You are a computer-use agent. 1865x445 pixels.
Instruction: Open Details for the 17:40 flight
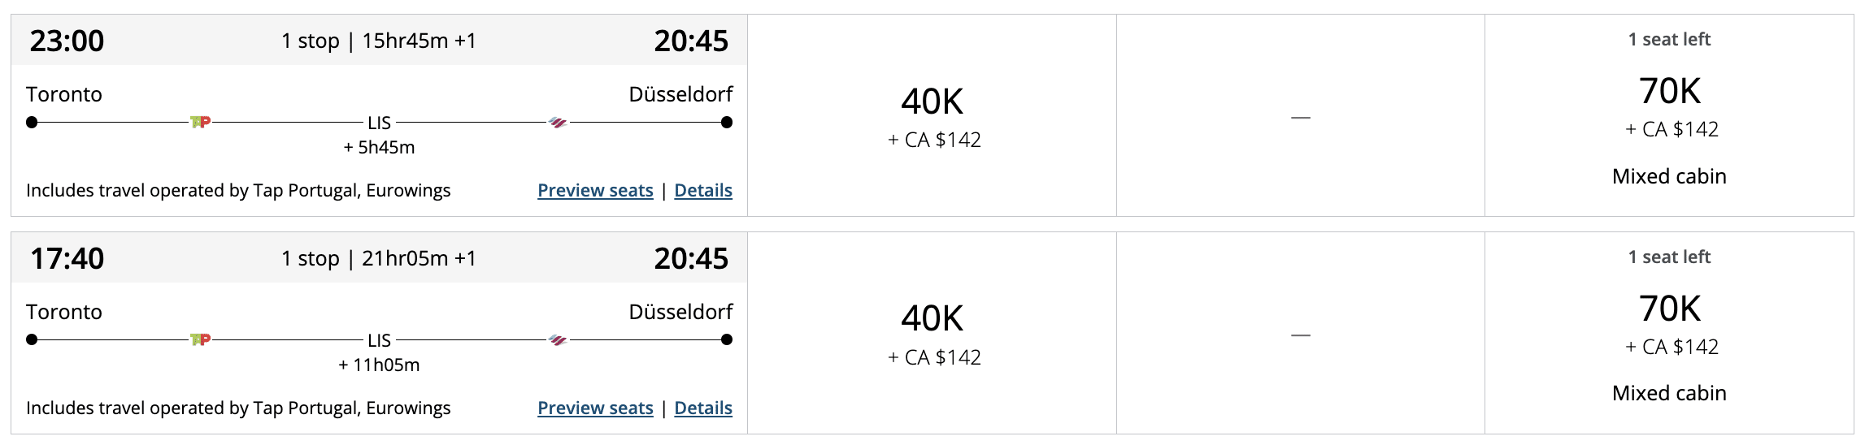click(703, 408)
